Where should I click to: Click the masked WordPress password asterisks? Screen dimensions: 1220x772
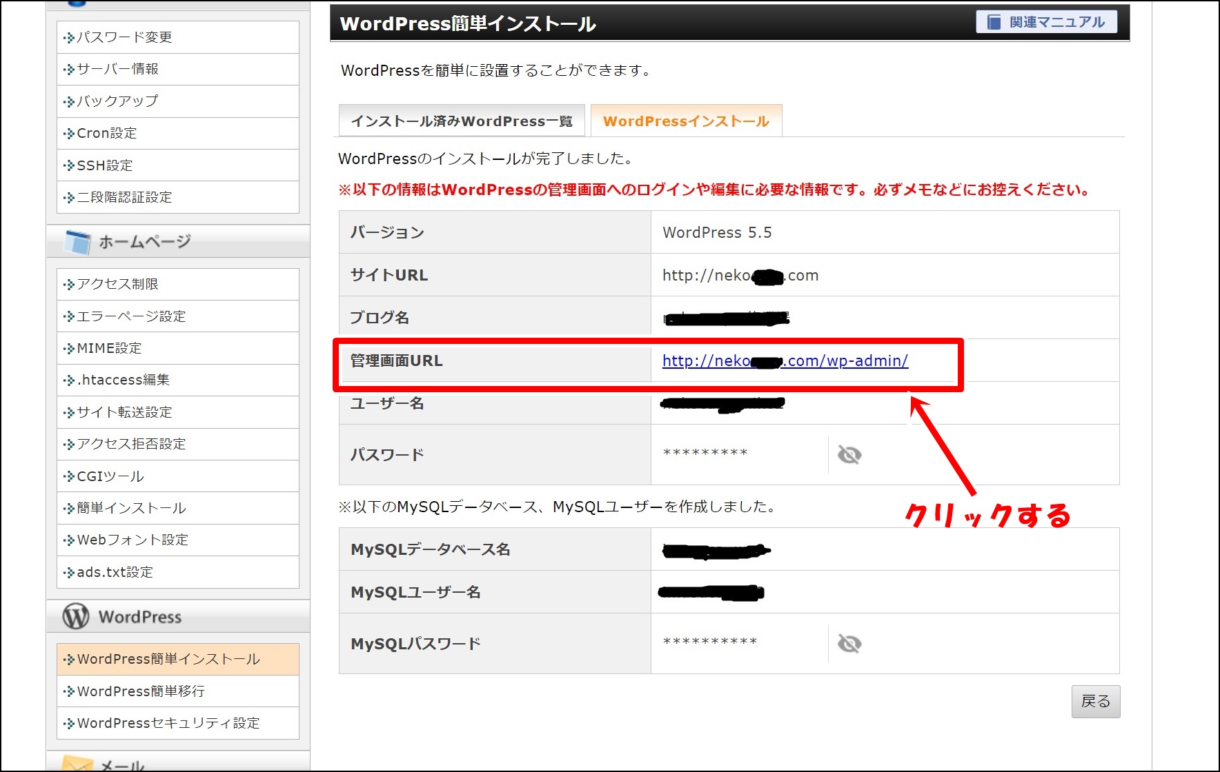(x=705, y=454)
